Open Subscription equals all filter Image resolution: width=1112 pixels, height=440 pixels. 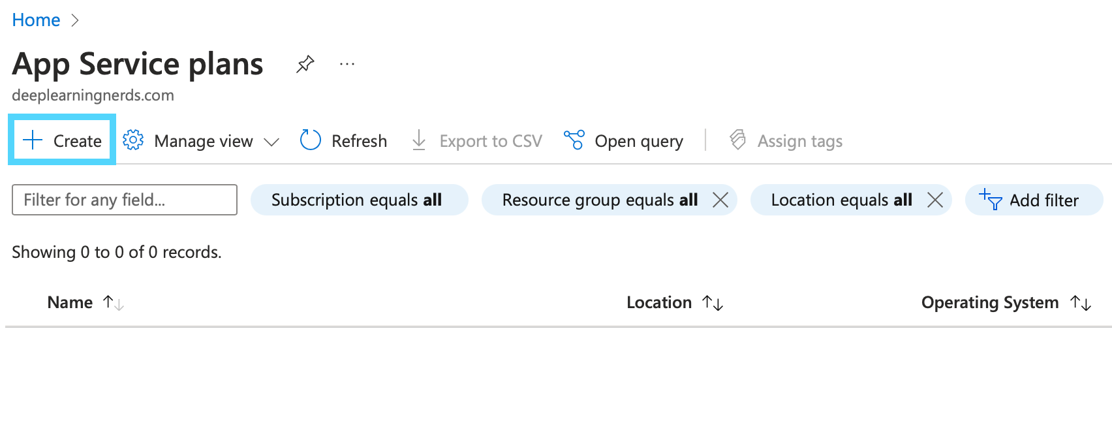click(359, 200)
